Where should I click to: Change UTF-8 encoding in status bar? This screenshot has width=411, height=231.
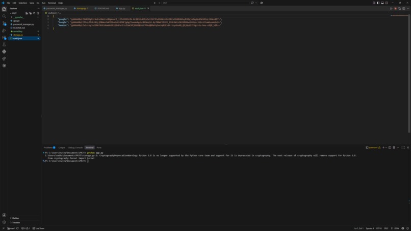pos(379,228)
